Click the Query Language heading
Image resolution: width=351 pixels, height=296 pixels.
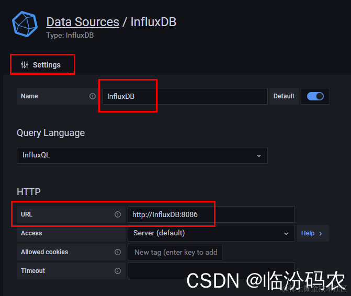51,133
